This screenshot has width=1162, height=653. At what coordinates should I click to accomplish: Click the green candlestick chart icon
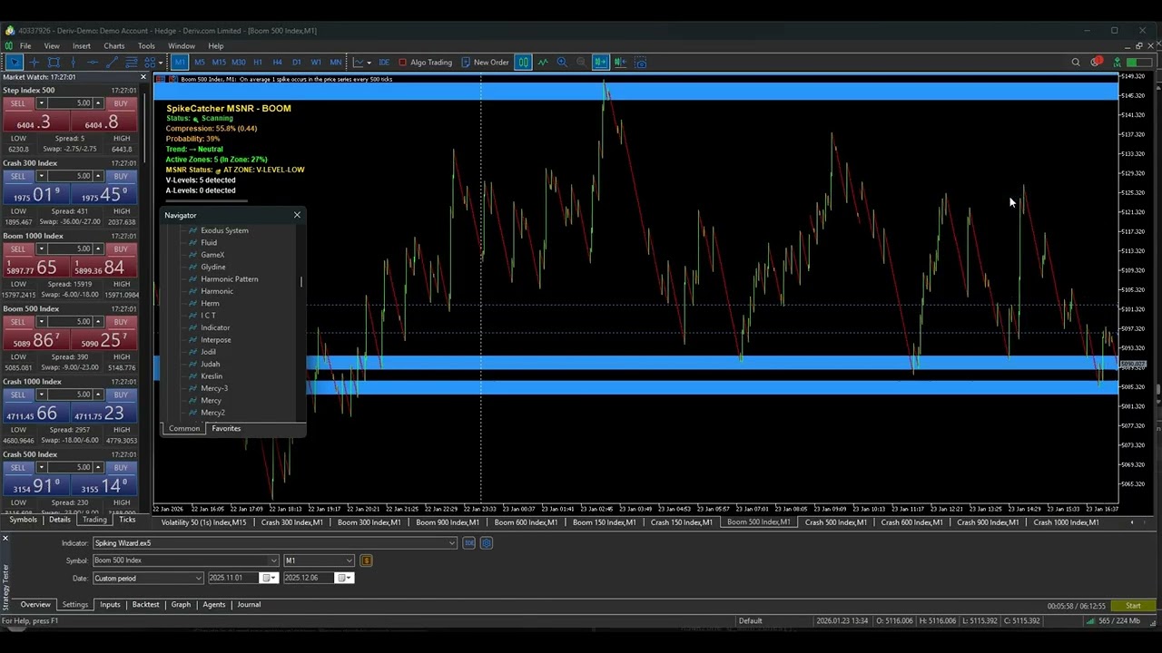(x=523, y=63)
